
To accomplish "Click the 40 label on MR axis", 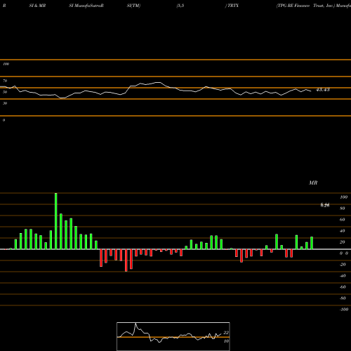I will pyautogui.click(x=343, y=231).
